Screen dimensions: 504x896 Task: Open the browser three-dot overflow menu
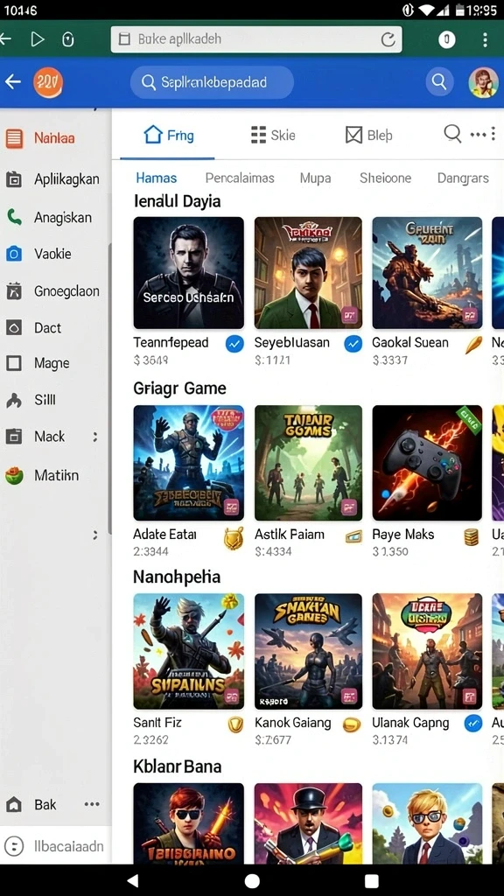pos(485,39)
